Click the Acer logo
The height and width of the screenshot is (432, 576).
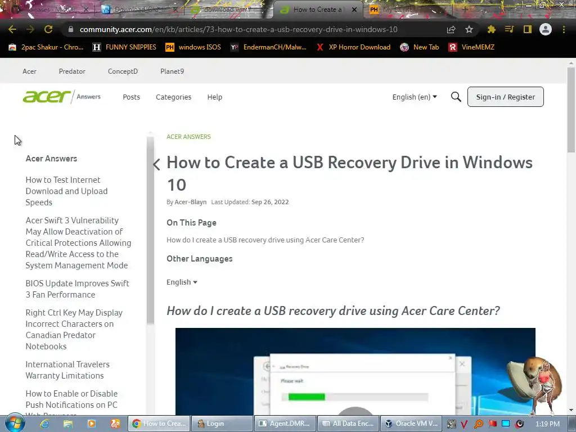[46, 97]
